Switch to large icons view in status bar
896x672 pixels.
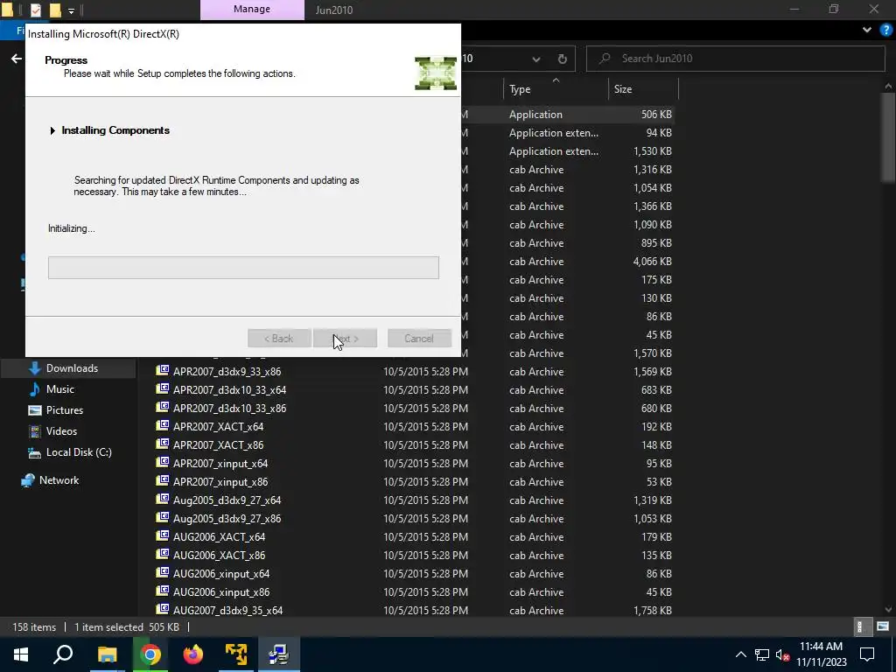tap(883, 626)
